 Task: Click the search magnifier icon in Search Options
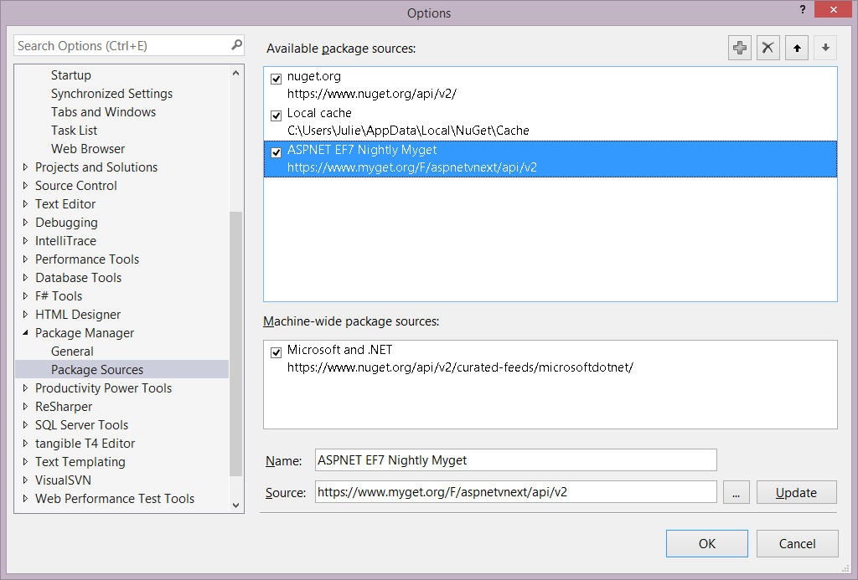(236, 45)
